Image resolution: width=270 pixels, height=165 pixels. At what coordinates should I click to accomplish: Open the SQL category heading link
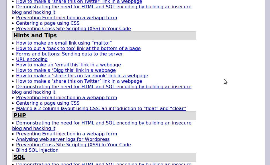19,157
